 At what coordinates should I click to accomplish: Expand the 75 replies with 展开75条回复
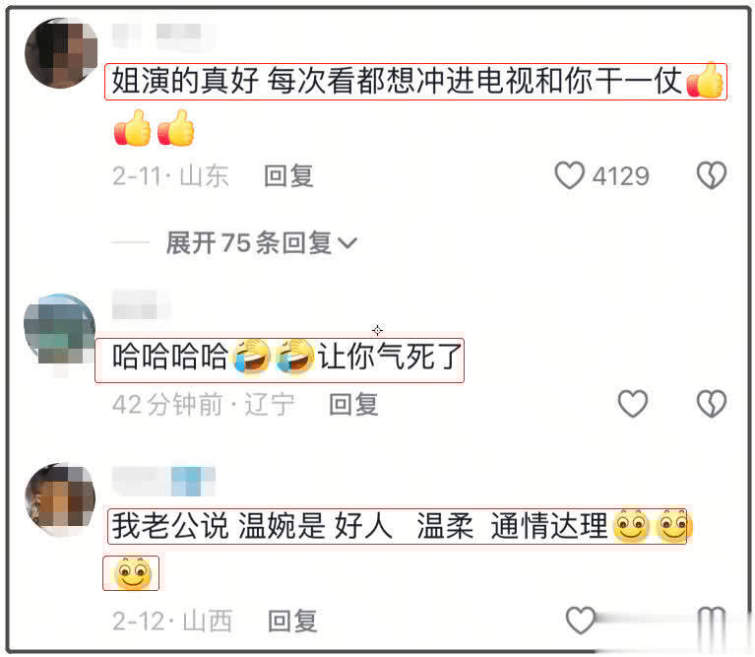tap(248, 242)
